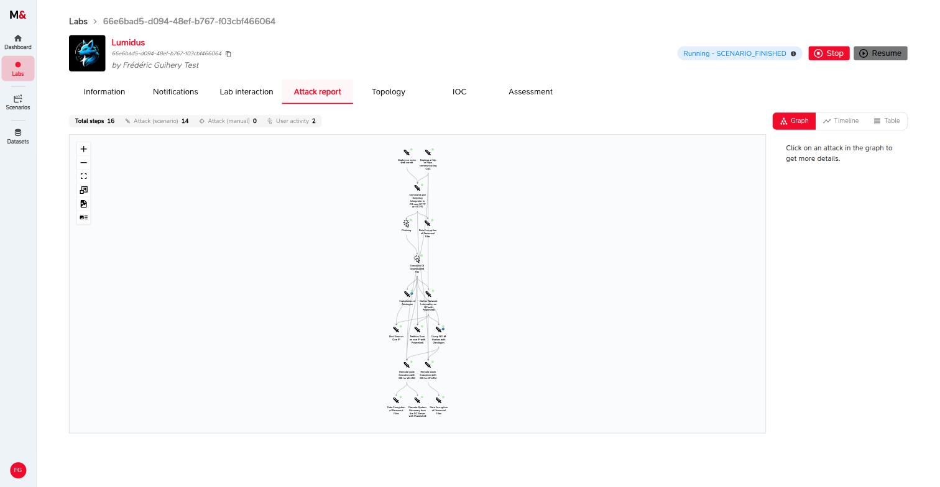The width and height of the screenshot is (940, 487).
Task: Click the info icon beside SCENARIO_FINISHED
Action: pos(793,54)
